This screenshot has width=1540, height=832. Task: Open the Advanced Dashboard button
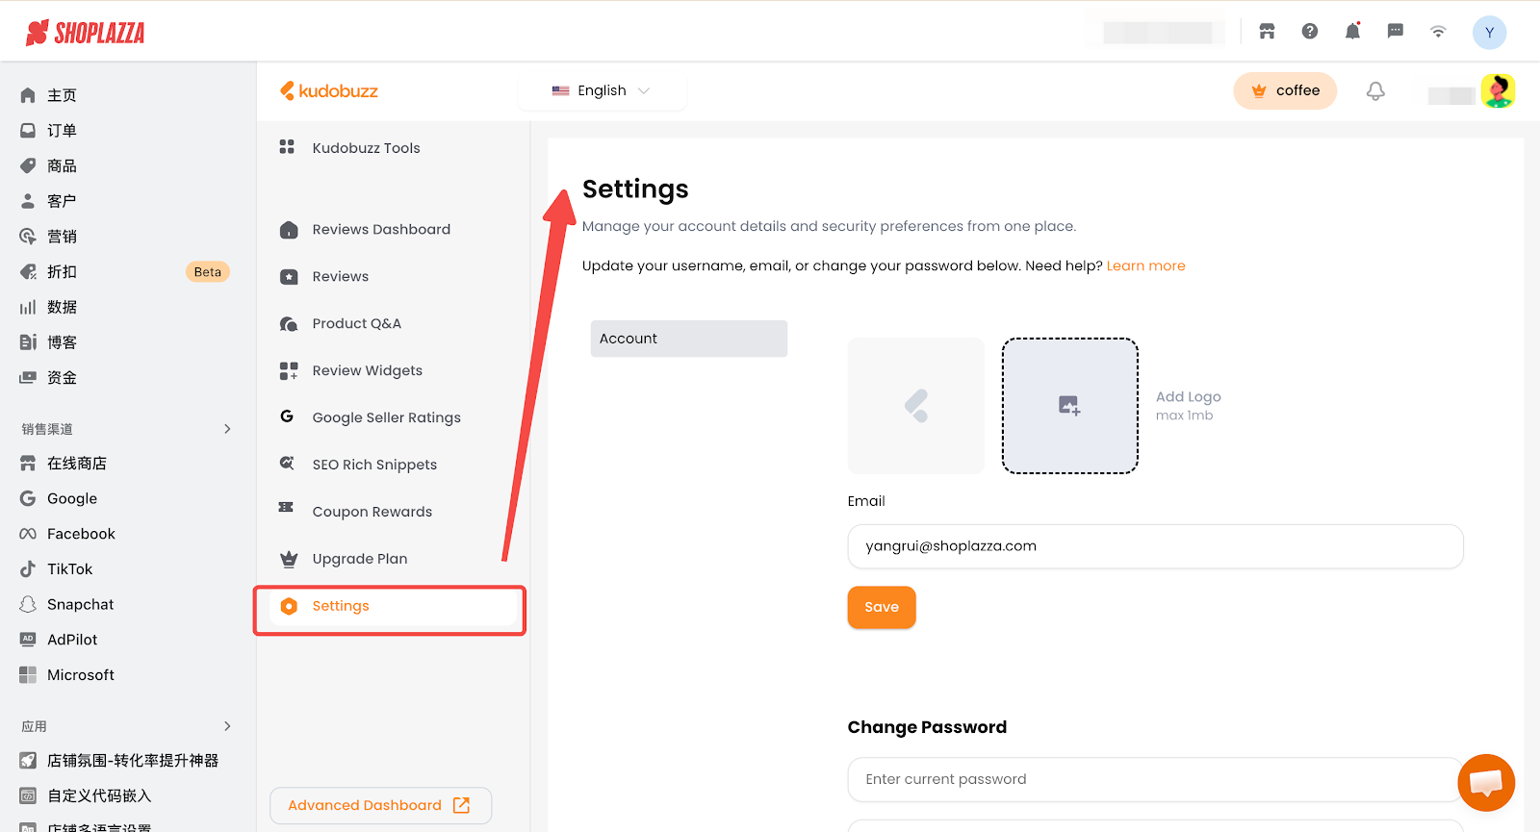click(380, 805)
